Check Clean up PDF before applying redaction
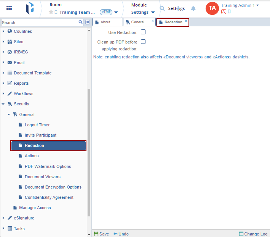The image size is (270, 237). [x=143, y=42]
